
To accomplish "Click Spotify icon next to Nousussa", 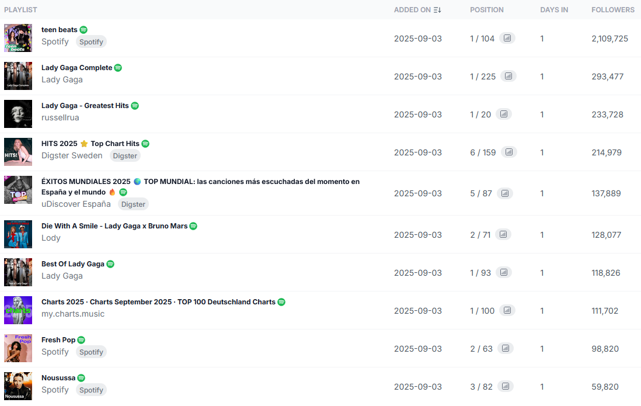I will (x=81, y=378).
